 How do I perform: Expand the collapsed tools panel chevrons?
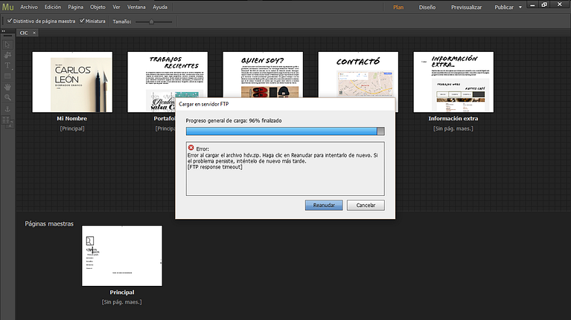tap(4, 30)
